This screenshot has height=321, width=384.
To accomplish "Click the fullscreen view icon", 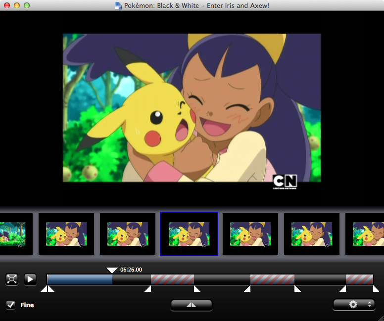I will pyautogui.click(x=12, y=279).
